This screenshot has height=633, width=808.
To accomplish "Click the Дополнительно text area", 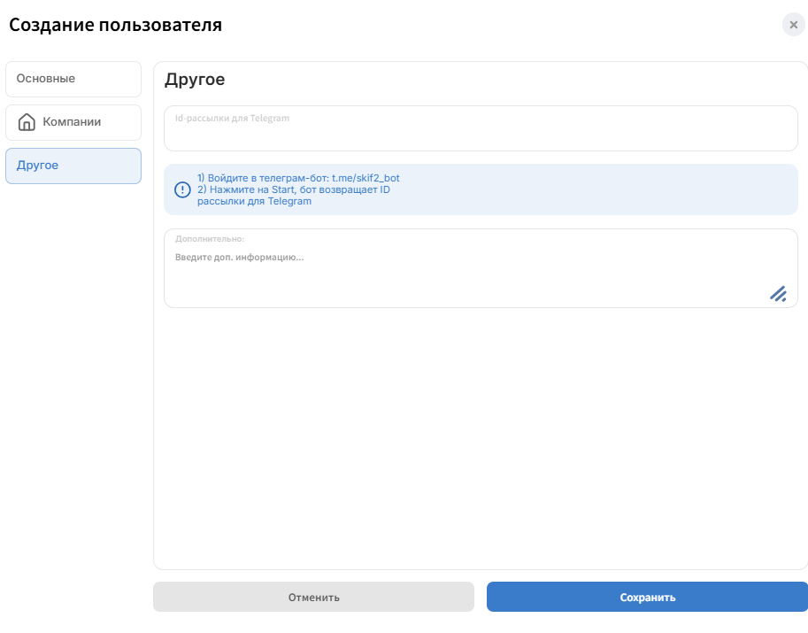I will coord(481,268).
